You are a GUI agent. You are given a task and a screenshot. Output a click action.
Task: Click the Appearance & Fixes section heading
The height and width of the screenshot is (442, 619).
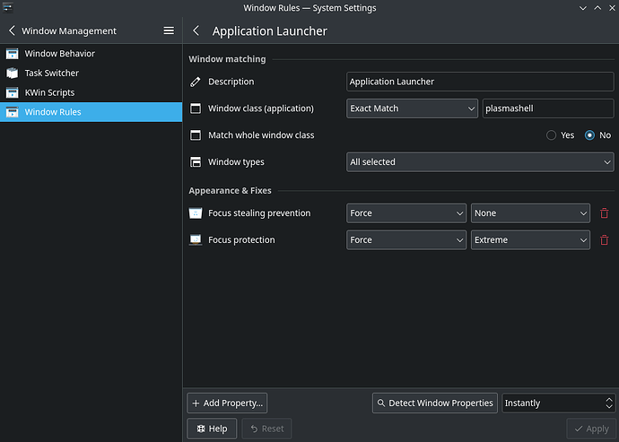pyautogui.click(x=230, y=191)
